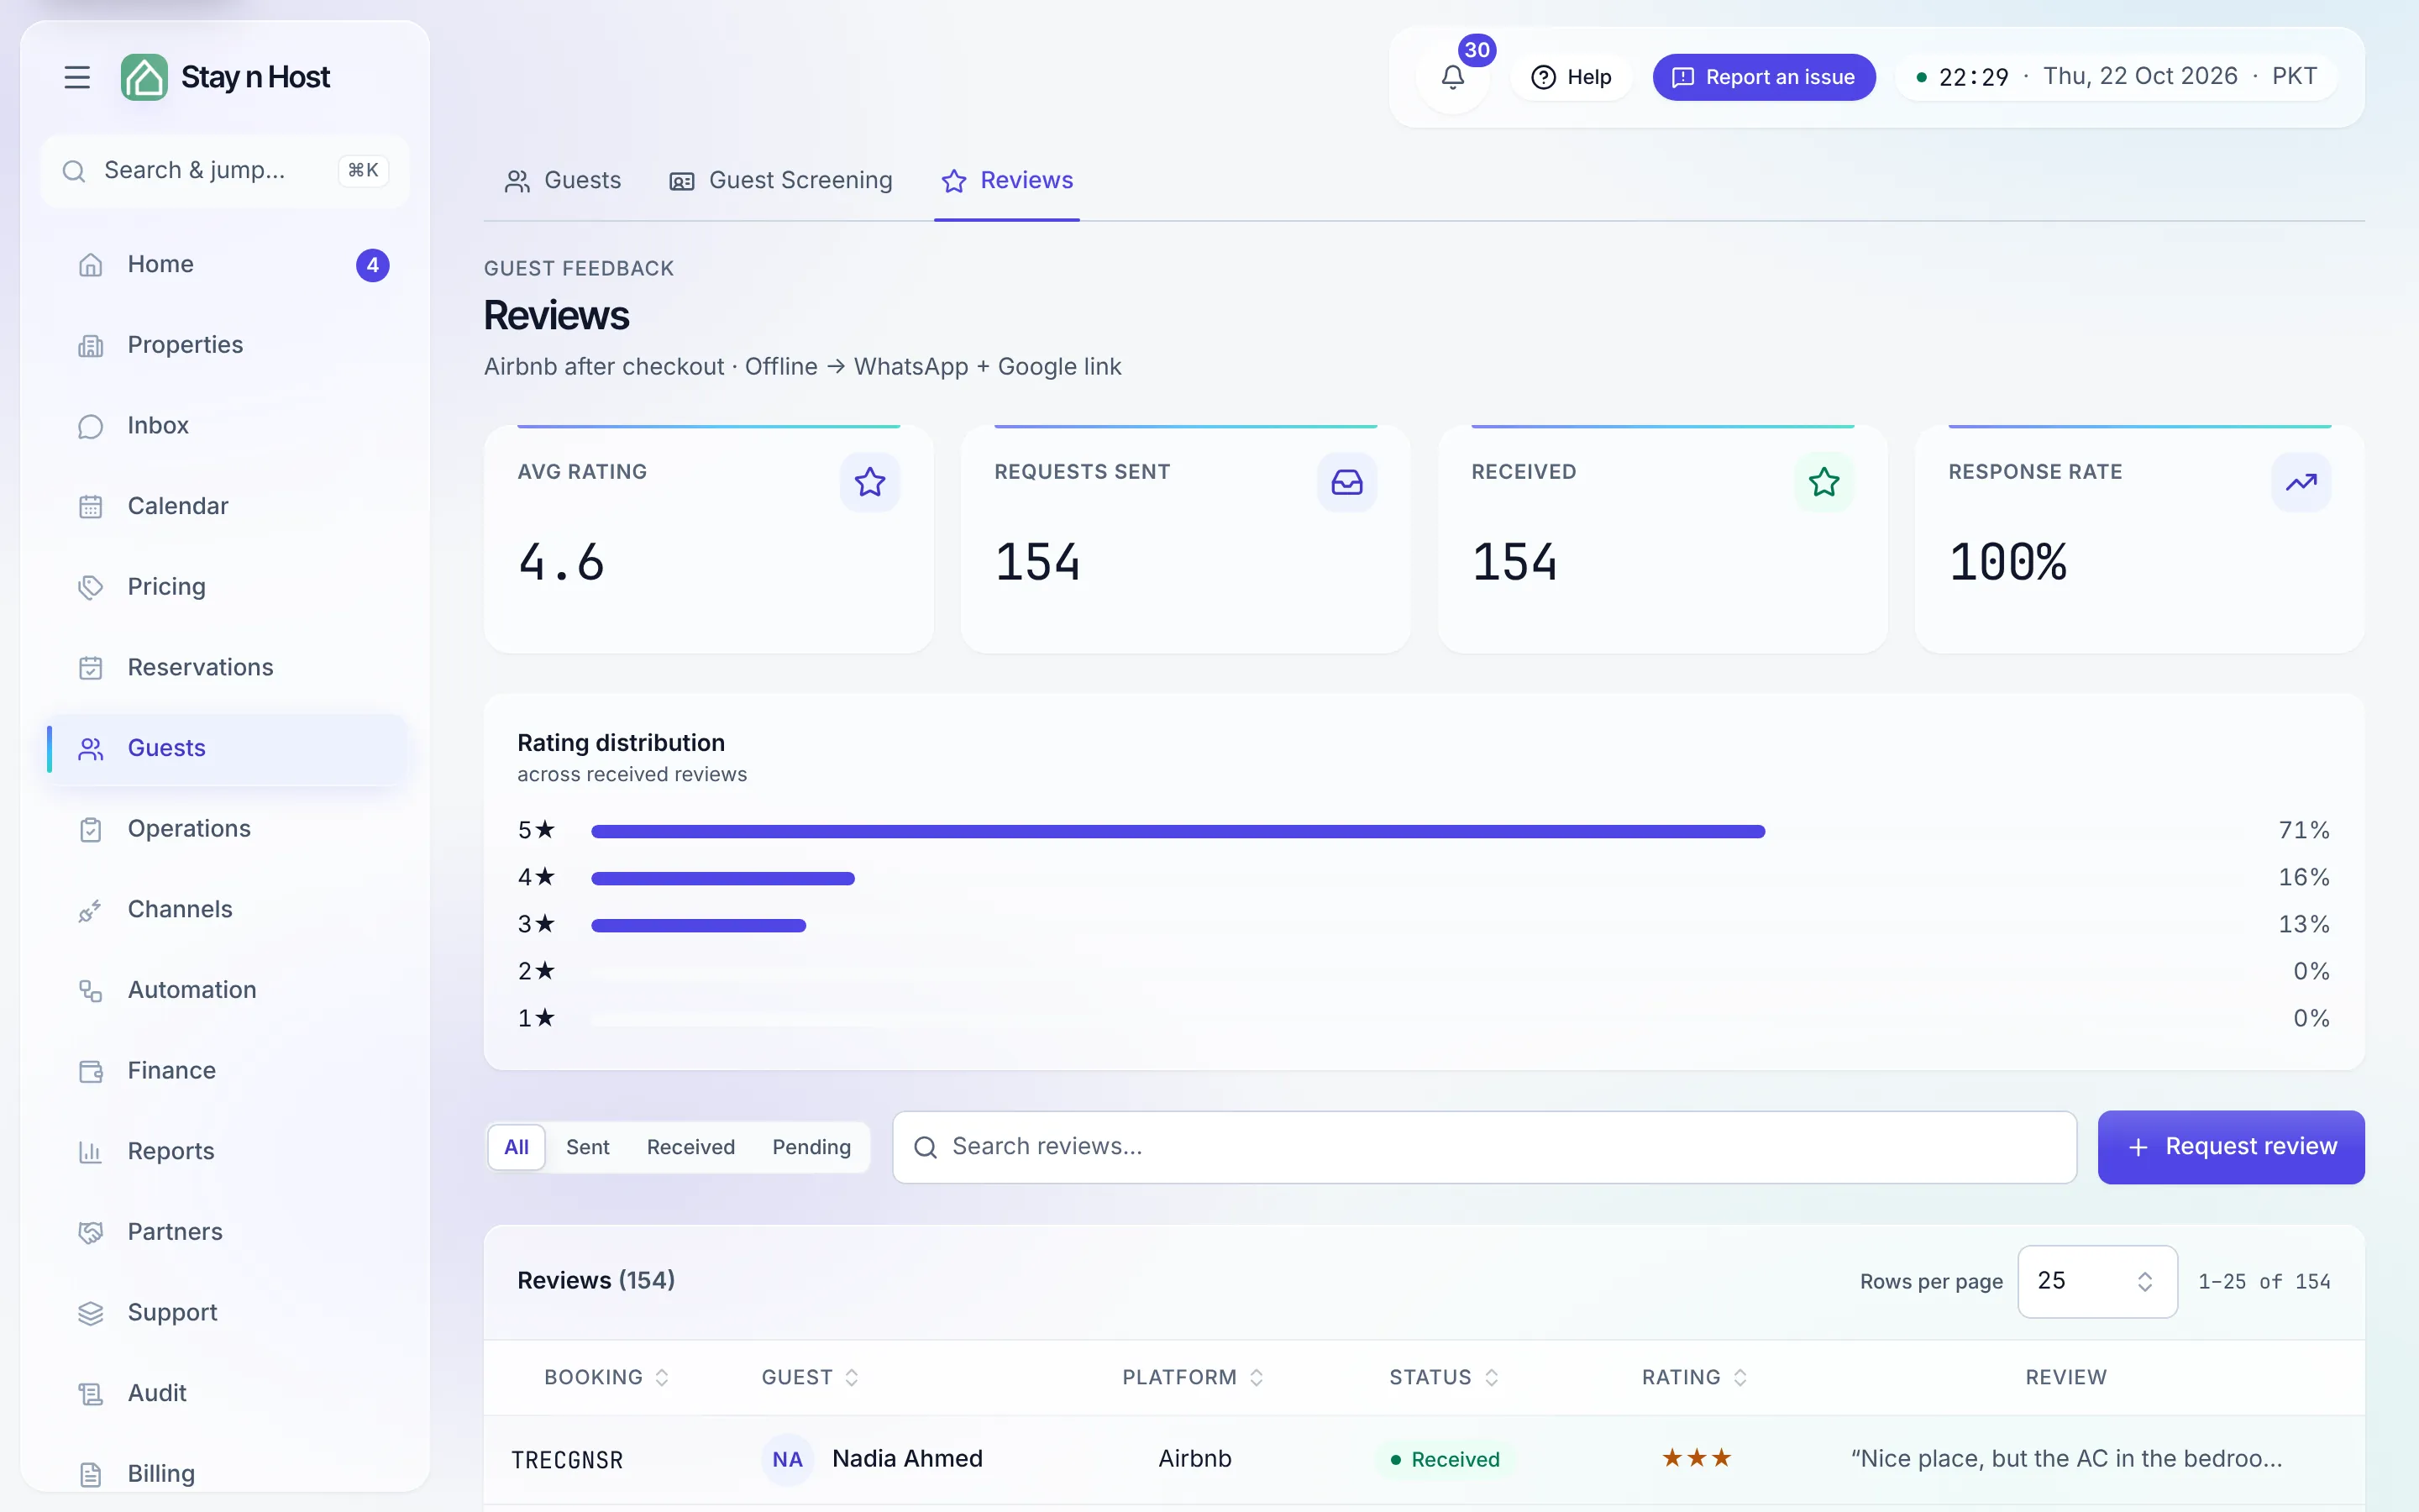Click the Channels plug icon
The width and height of the screenshot is (2419, 1512).
tap(91, 910)
